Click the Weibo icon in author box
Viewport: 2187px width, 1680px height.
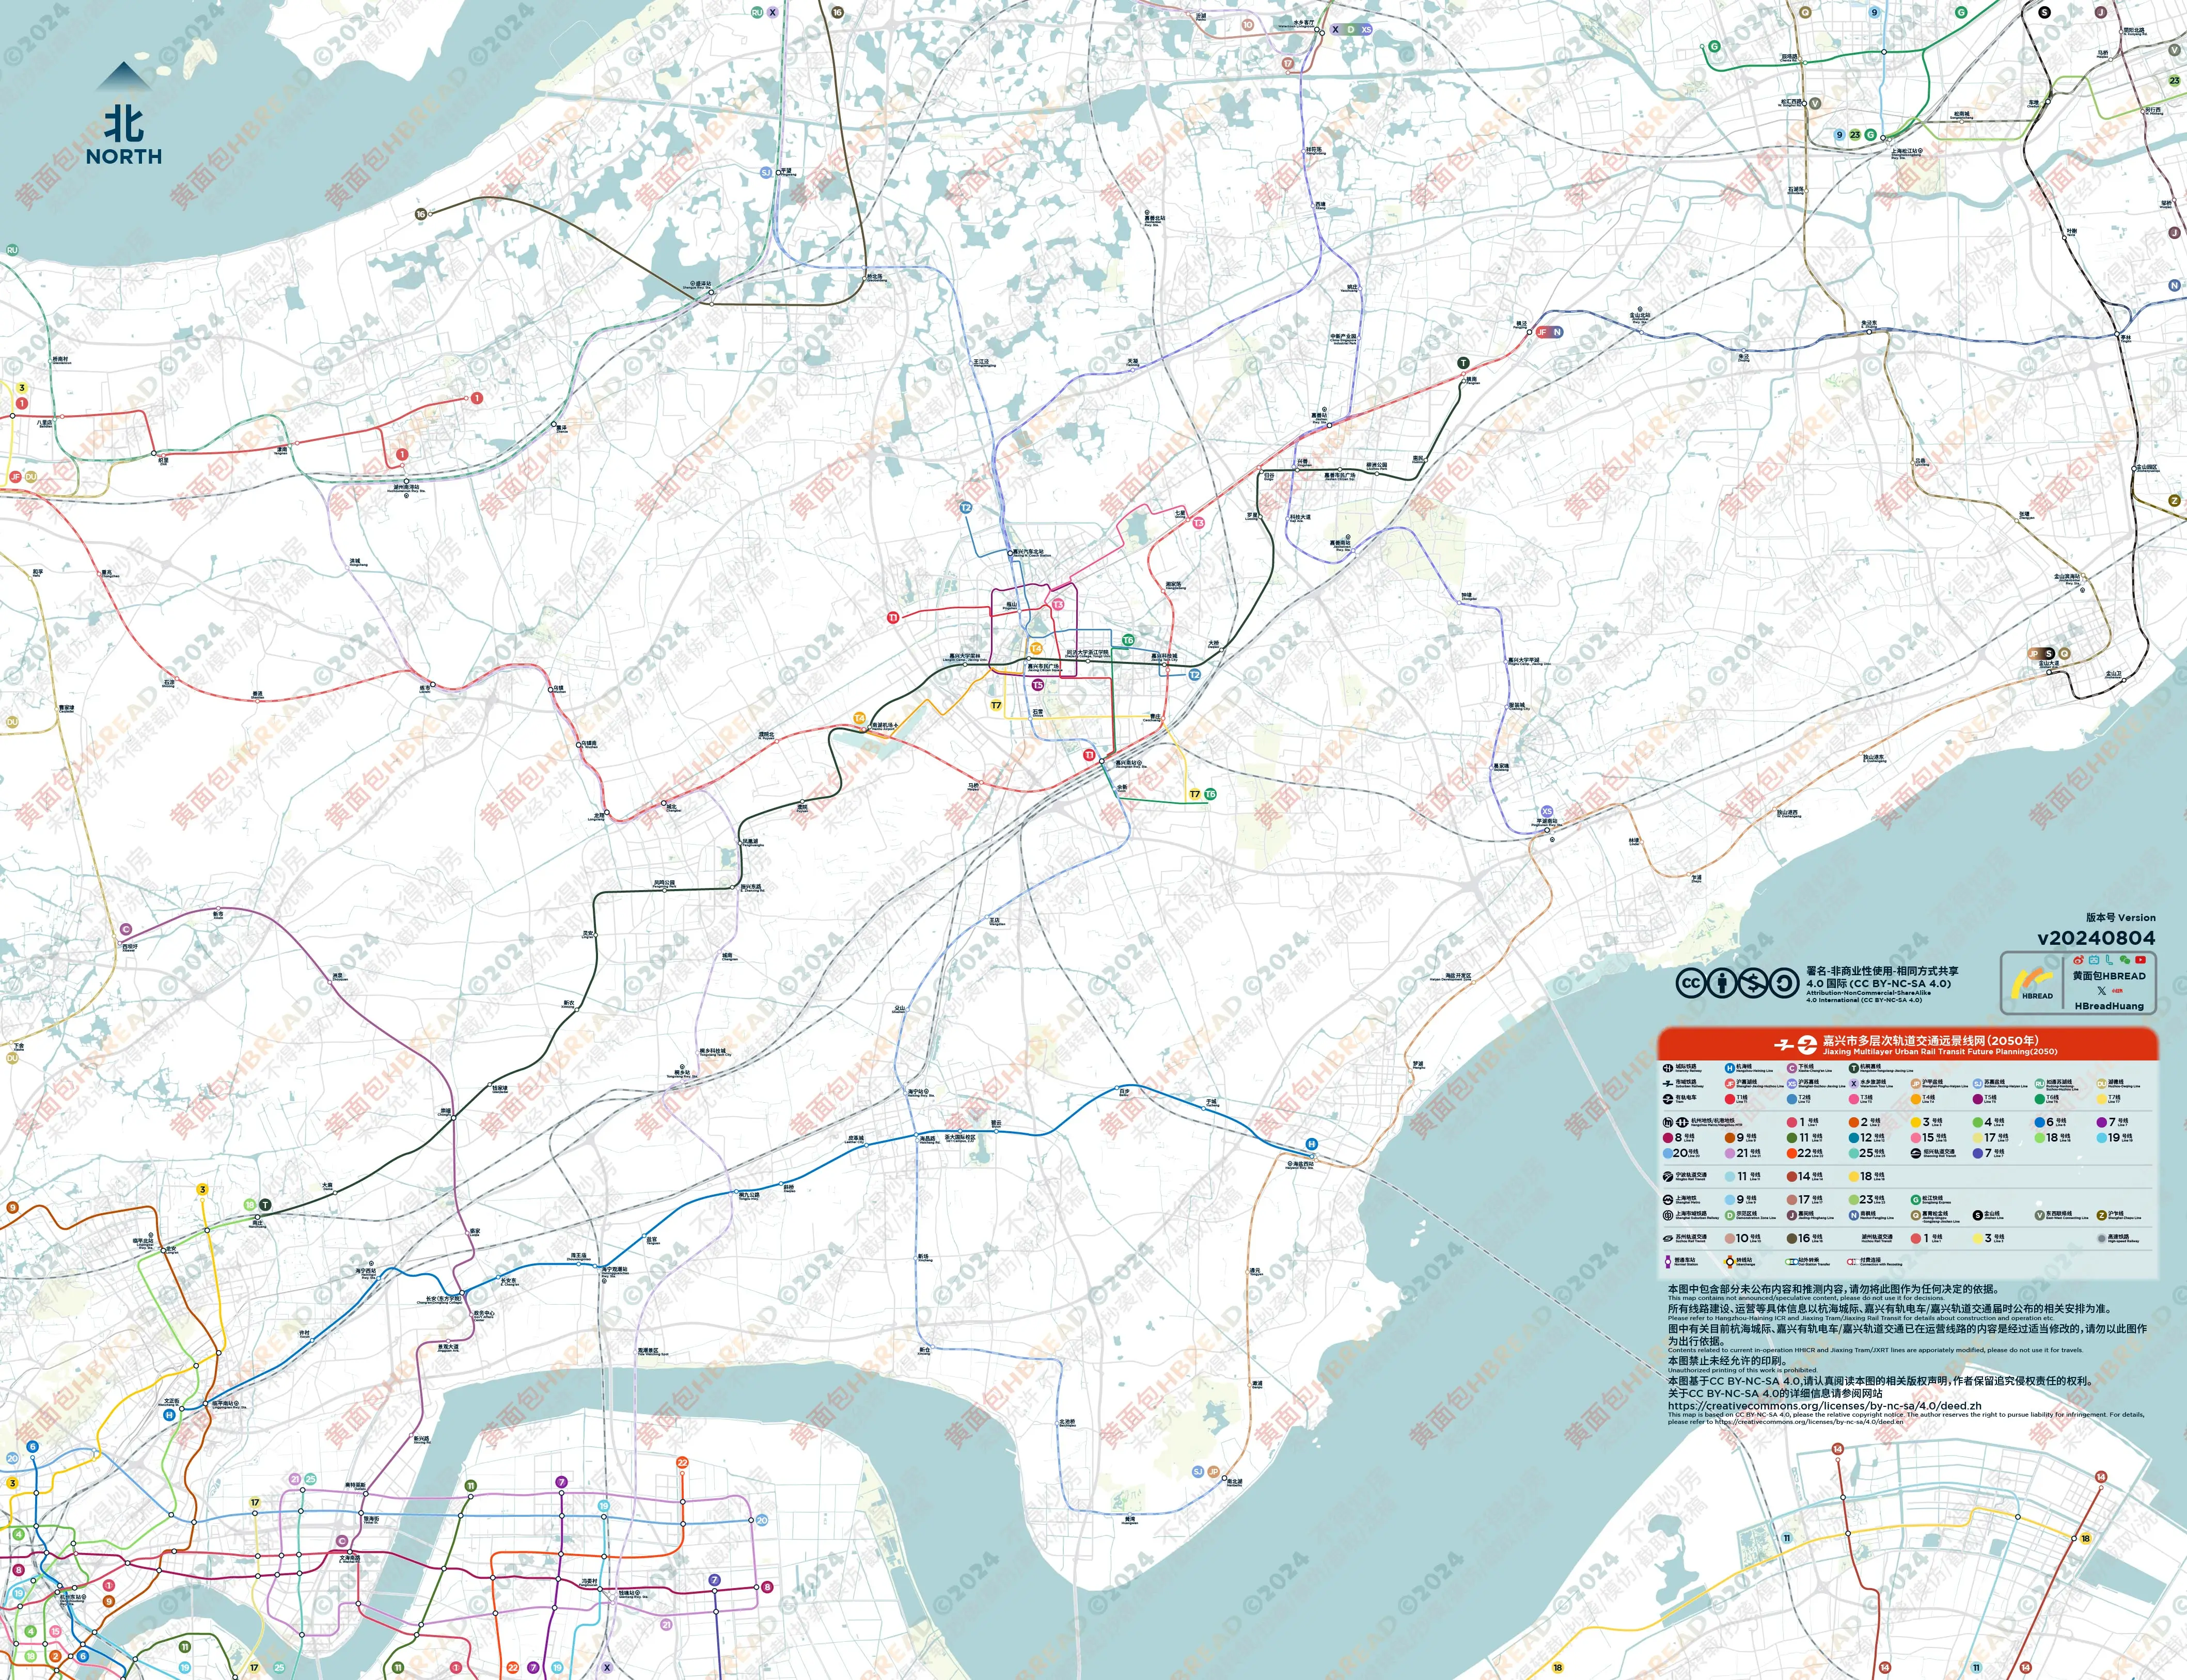pos(2079,960)
